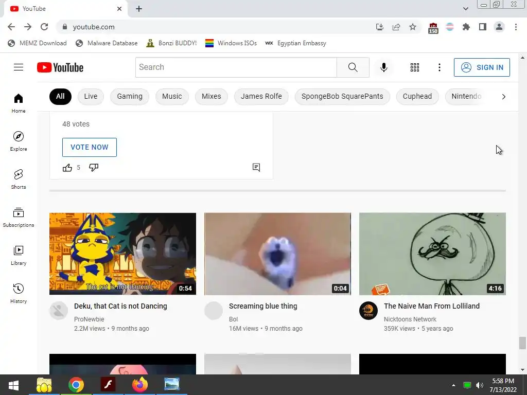Select the Music filter chip
Image resolution: width=527 pixels, height=395 pixels.
point(172,96)
